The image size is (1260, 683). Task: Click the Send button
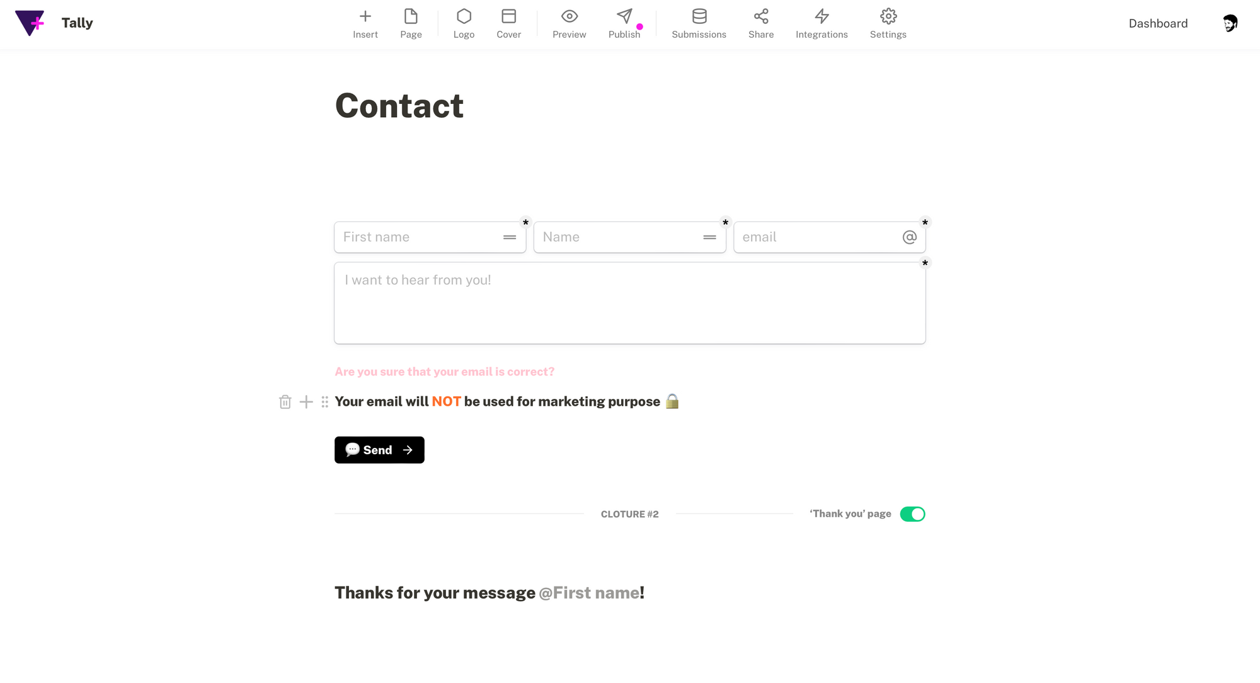pyautogui.click(x=379, y=450)
